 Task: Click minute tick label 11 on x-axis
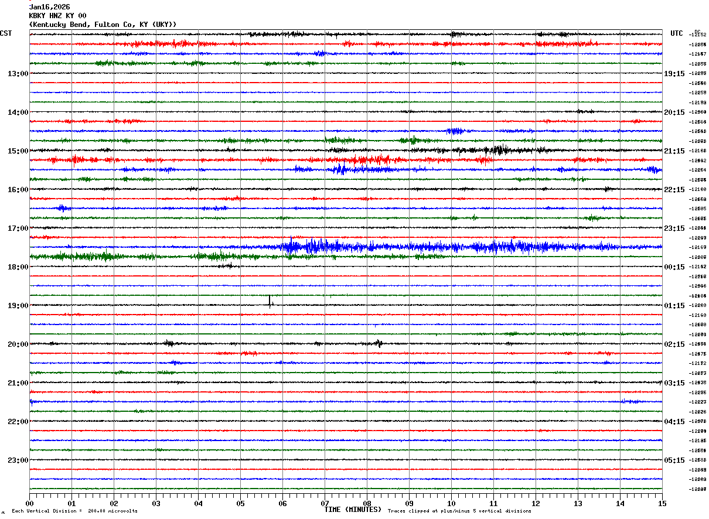[493, 503]
